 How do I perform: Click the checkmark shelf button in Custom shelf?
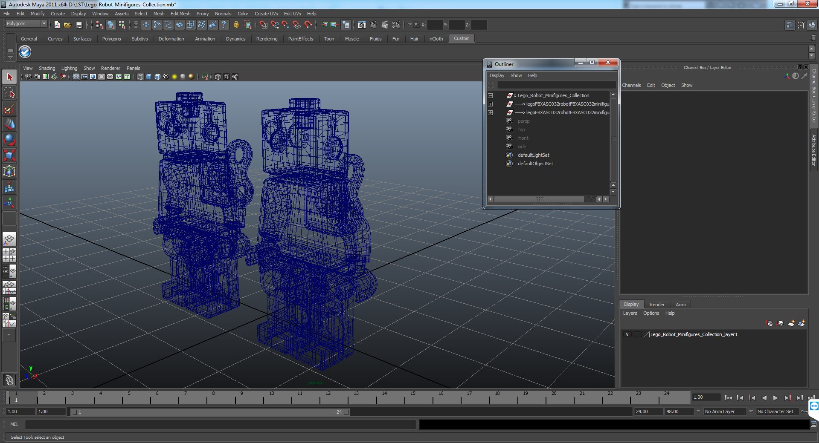coord(25,52)
